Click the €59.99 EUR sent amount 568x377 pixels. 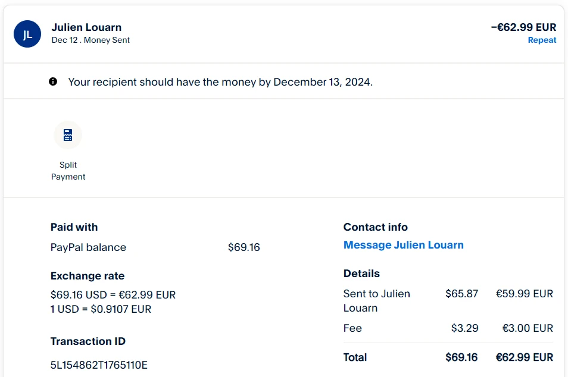coord(525,294)
